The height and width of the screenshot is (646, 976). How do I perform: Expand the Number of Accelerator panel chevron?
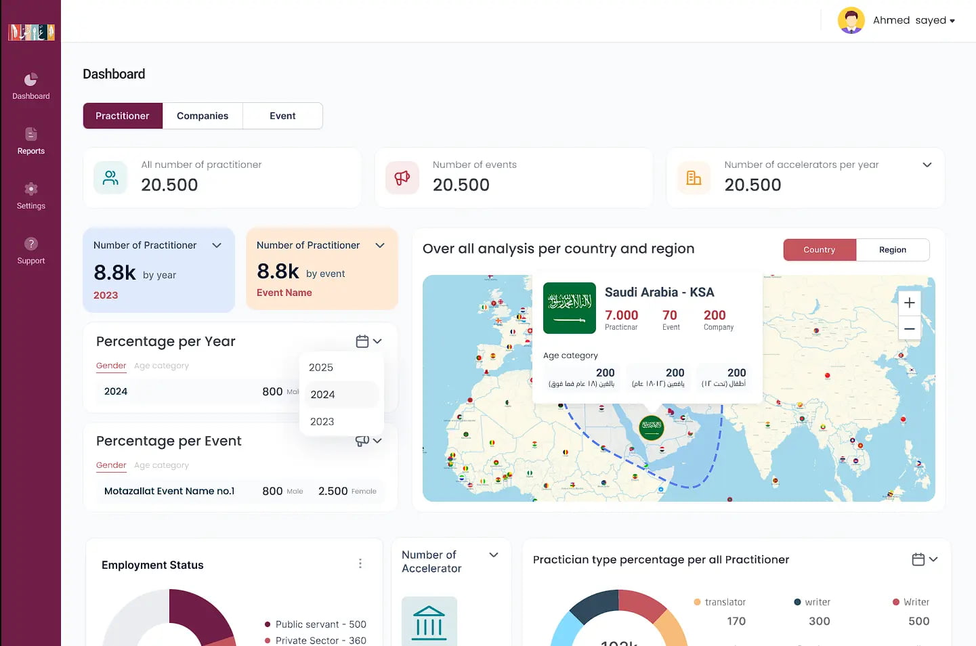click(x=494, y=554)
